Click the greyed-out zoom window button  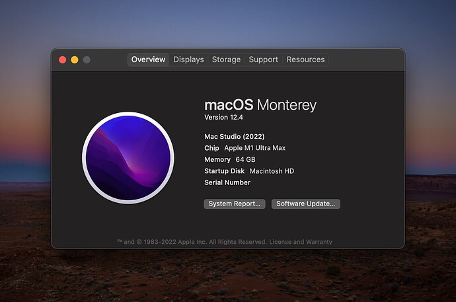87,60
